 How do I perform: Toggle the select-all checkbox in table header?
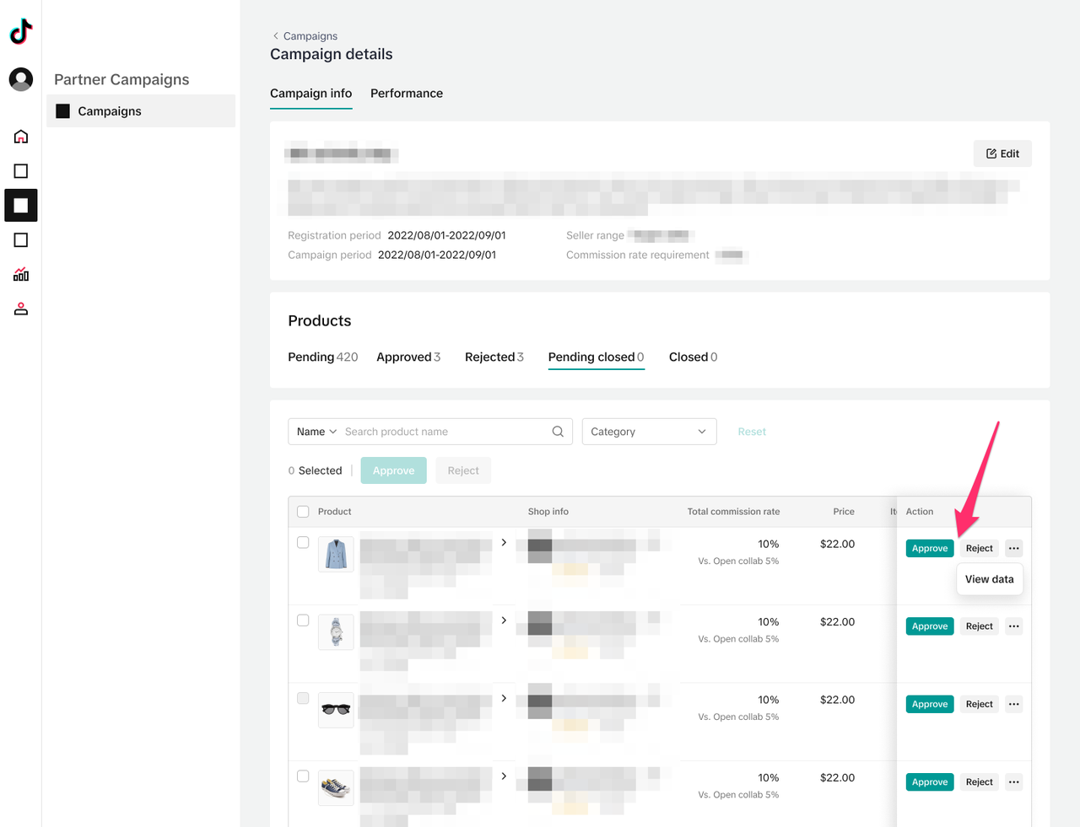click(303, 512)
